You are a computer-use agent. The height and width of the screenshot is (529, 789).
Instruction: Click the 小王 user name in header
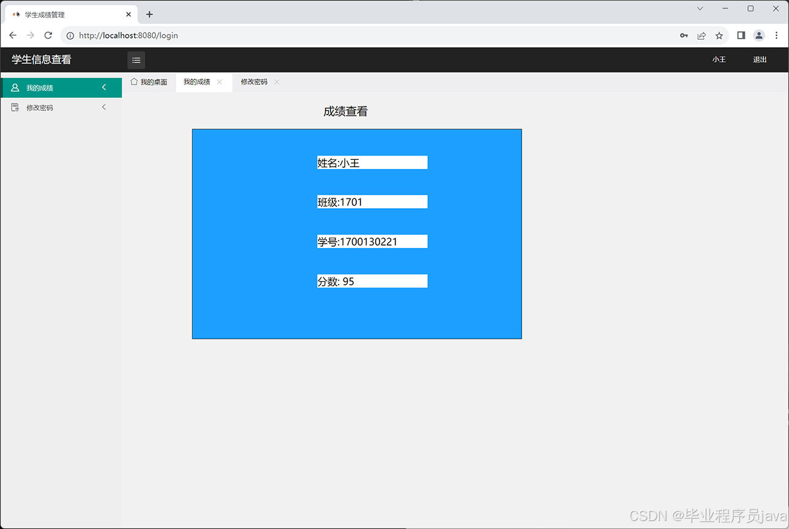tap(719, 60)
